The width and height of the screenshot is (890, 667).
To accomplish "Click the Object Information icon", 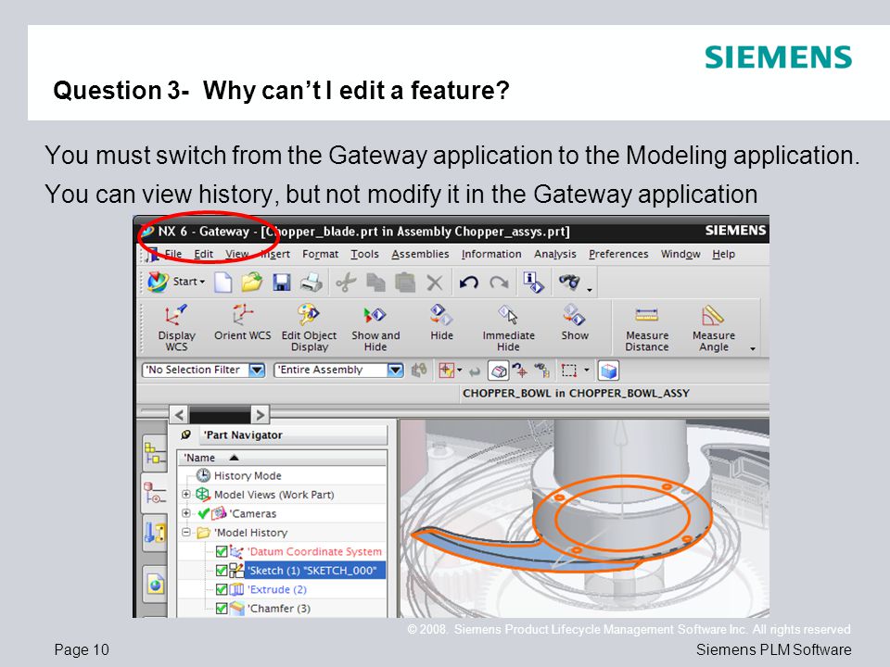I will pyautogui.click(x=533, y=282).
